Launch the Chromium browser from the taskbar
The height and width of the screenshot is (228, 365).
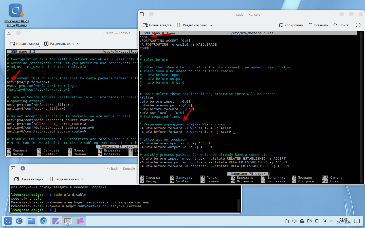44,221
